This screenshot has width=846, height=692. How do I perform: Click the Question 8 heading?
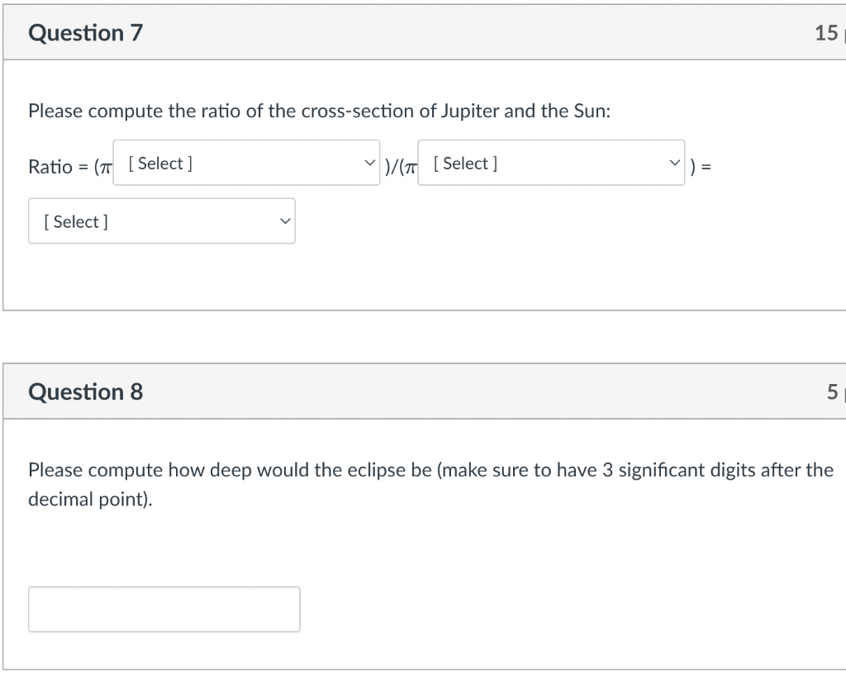tap(86, 391)
